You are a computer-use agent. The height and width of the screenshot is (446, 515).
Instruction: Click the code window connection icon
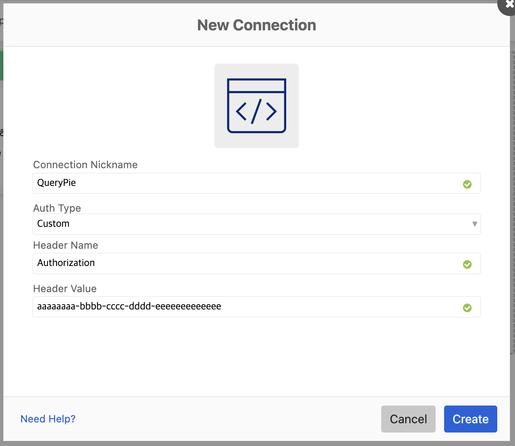tap(256, 106)
